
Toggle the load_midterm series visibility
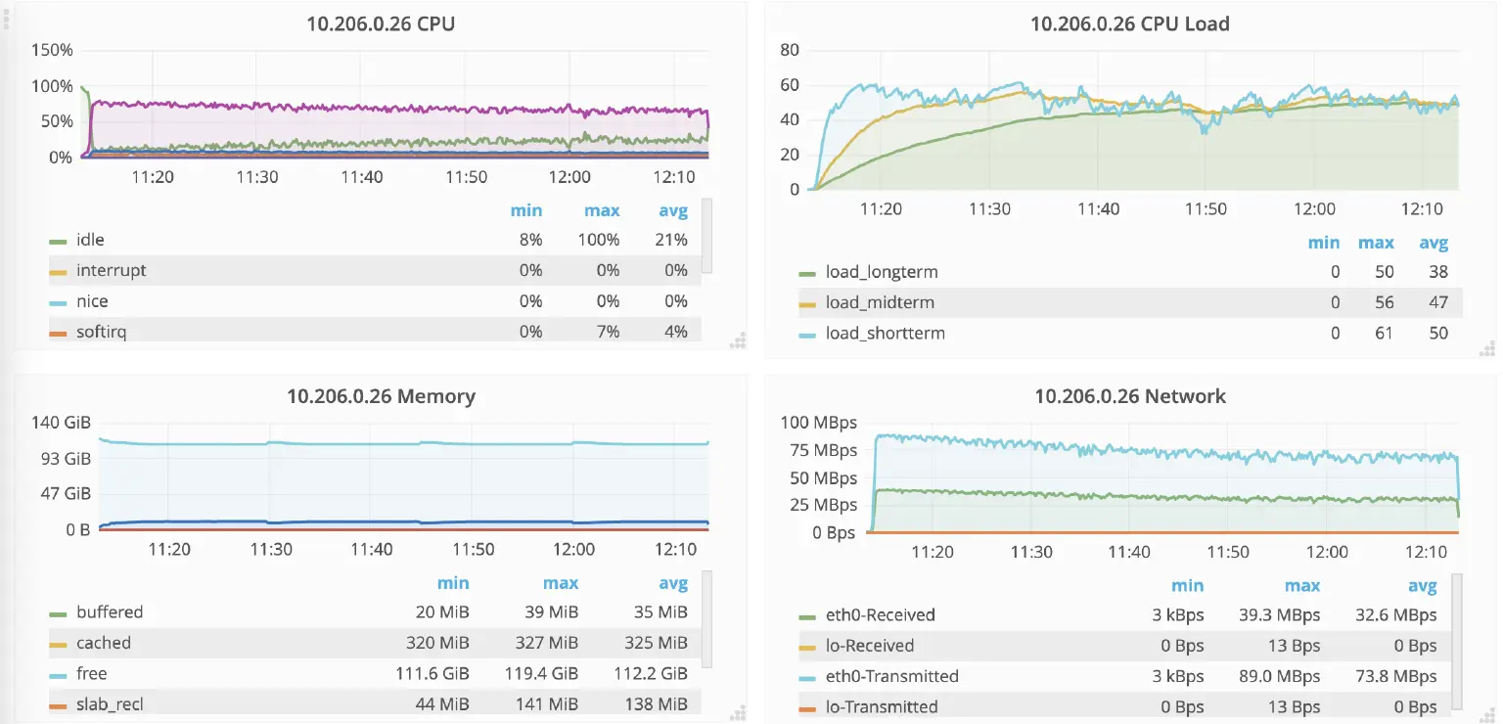(x=880, y=302)
